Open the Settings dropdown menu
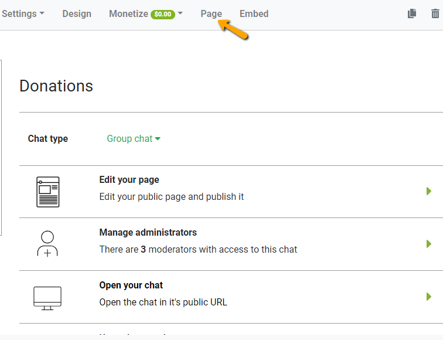The width and height of the screenshot is (443, 340). coord(22,13)
